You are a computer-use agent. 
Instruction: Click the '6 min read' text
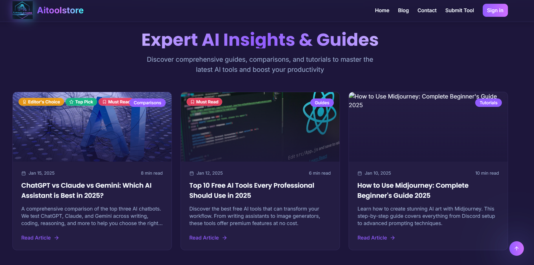point(320,173)
